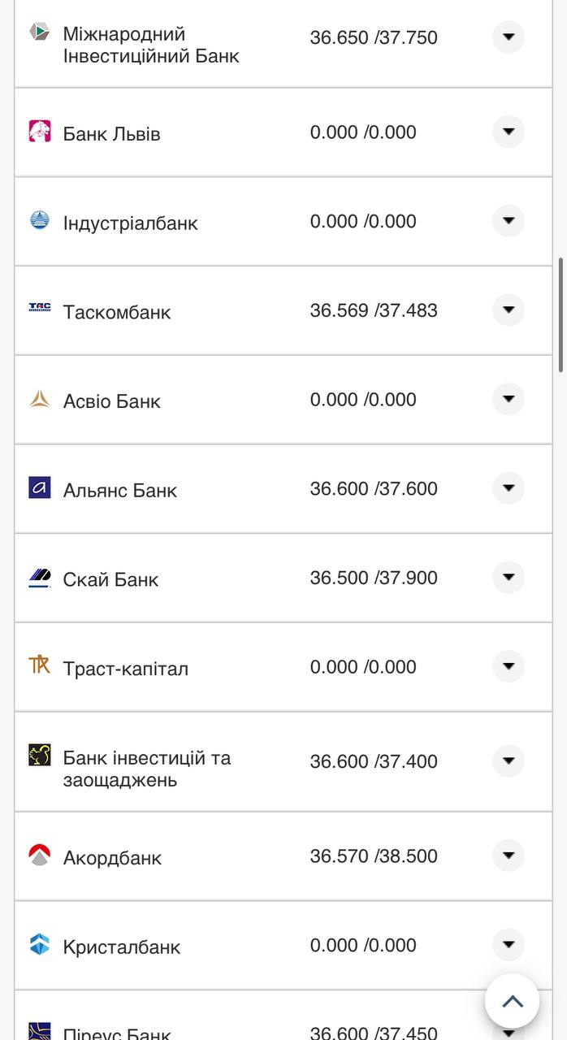Viewport: 567px width, 1040px height.
Task: Click the Траст-капітал orange logo
Action: [x=39, y=665]
